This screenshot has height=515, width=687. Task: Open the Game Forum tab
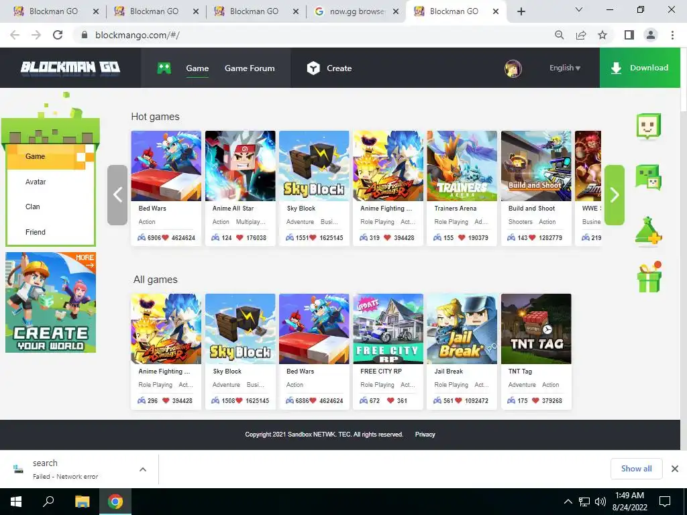point(250,68)
